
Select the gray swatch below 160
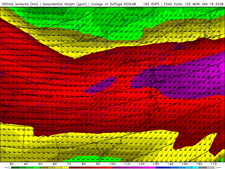click(x=203, y=168)
